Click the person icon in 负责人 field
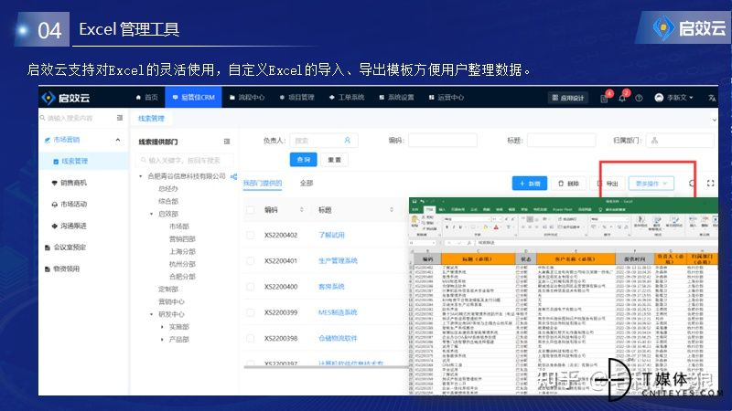Screen dimensions: 732x411 click(348, 141)
